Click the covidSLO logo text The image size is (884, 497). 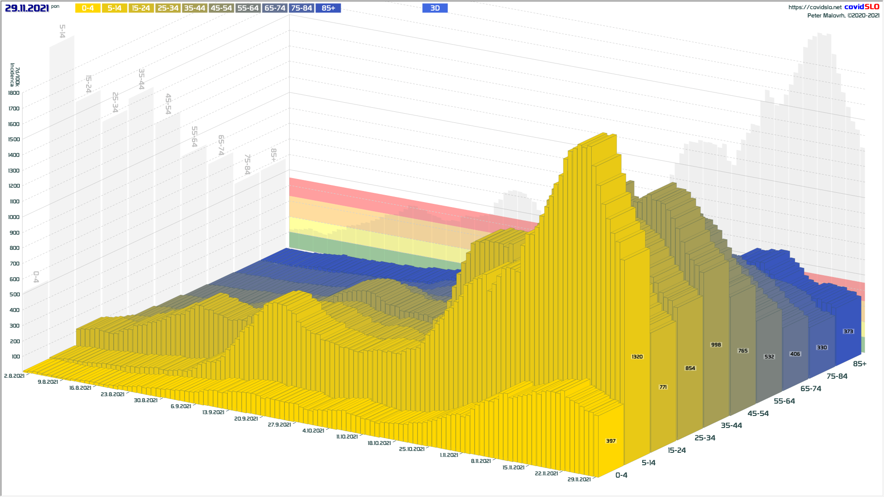click(x=861, y=7)
